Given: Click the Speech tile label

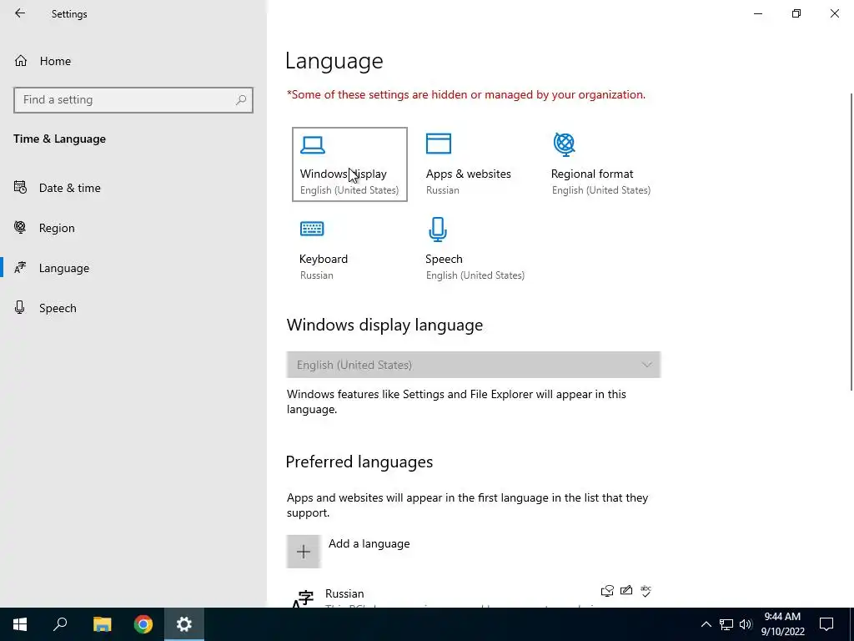Looking at the screenshot, I should coord(444,259).
